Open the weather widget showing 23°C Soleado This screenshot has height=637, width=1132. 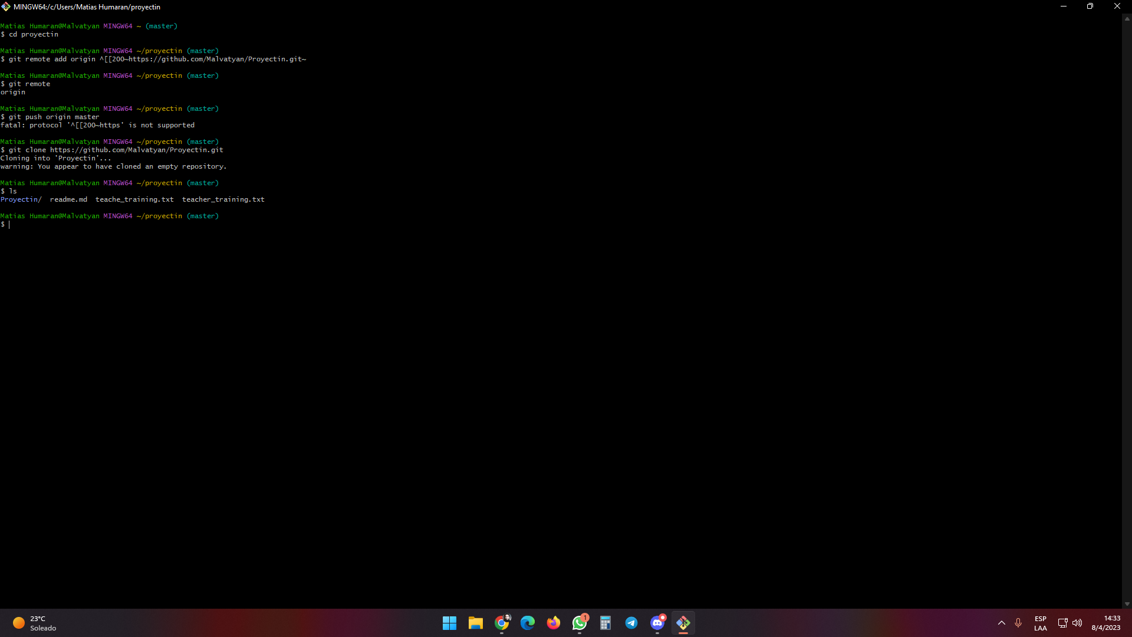(x=34, y=623)
